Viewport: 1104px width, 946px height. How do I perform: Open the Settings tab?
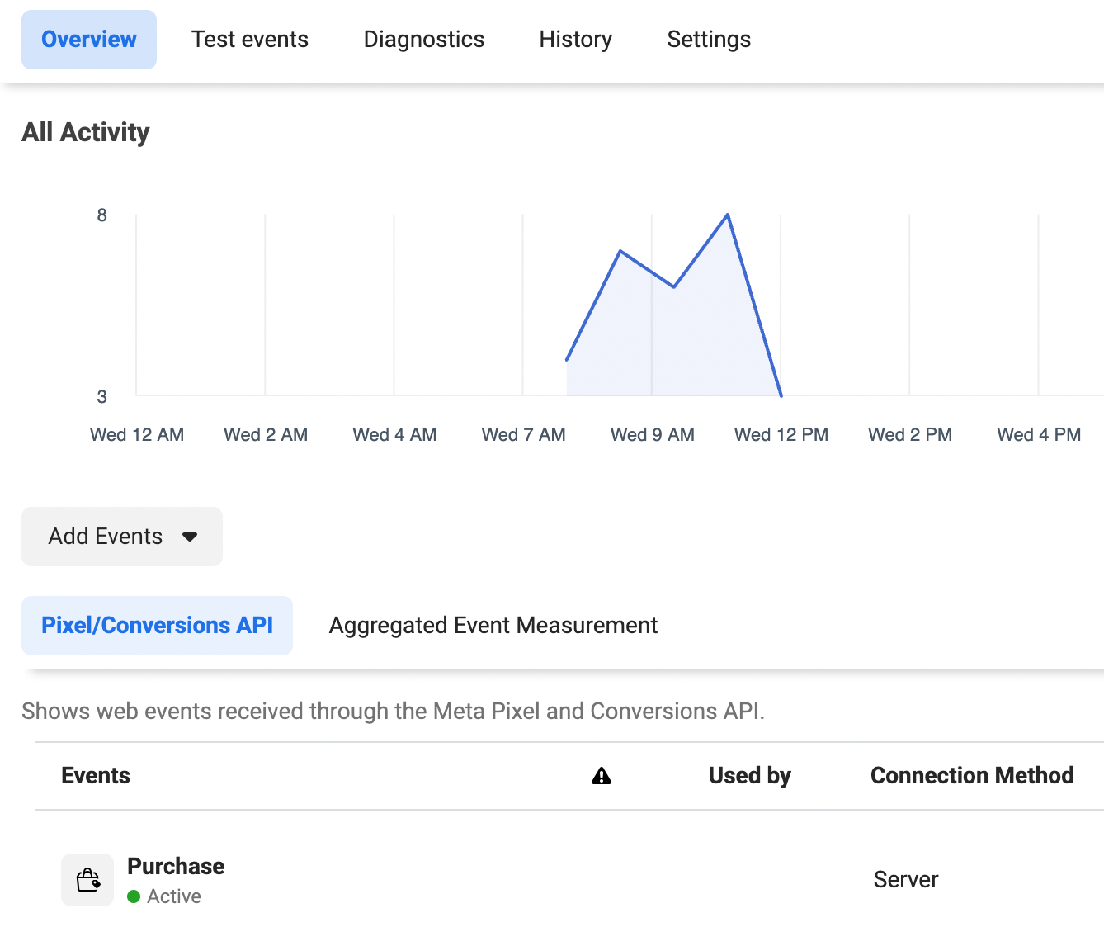pos(708,40)
